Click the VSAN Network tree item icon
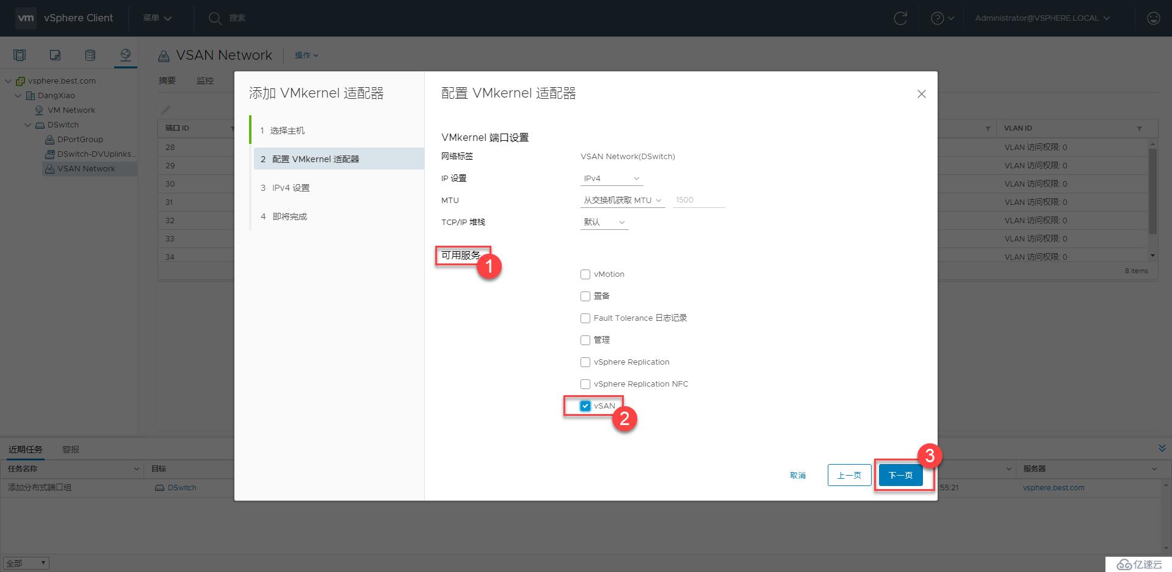Viewport: 1172px width, 572px height. [50, 169]
